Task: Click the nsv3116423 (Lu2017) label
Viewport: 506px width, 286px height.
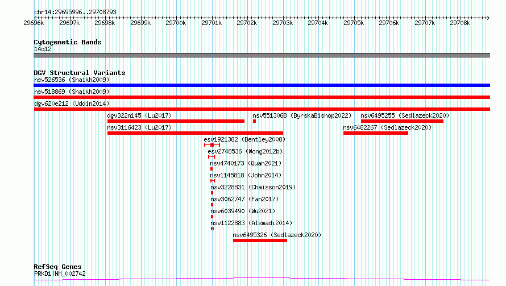Action: point(139,127)
